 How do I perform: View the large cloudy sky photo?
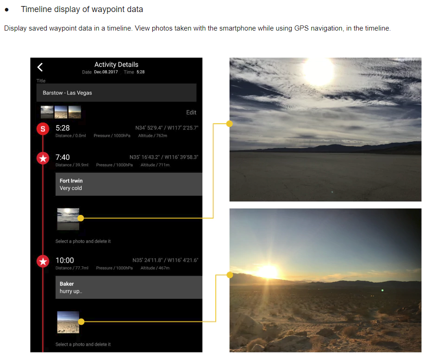click(325, 129)
